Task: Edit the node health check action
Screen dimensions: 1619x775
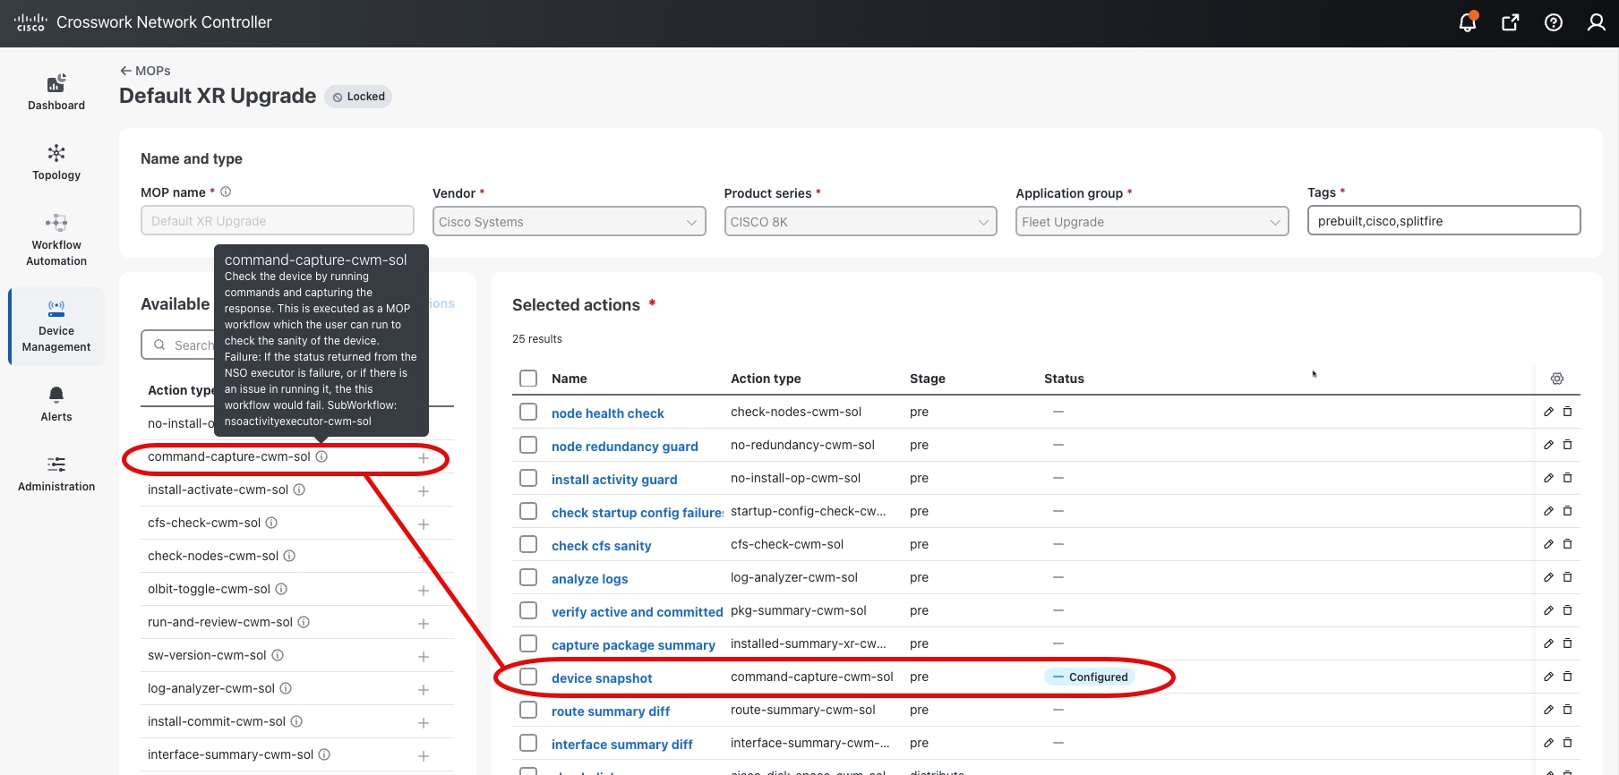Action: (1548, 412)
